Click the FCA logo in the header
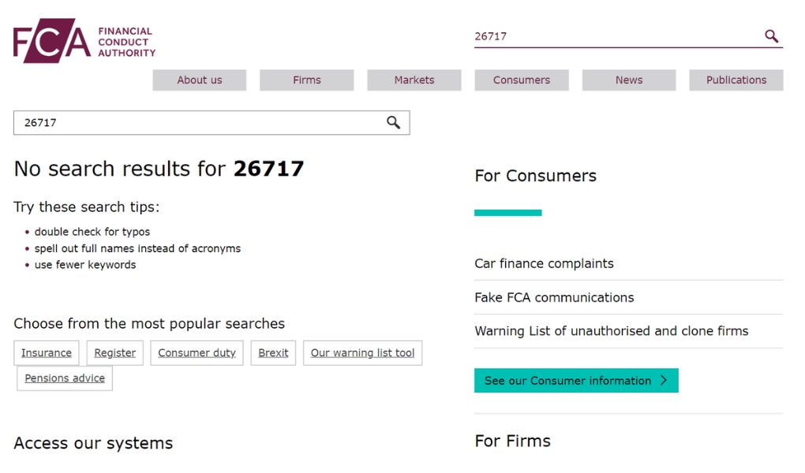 84,41
